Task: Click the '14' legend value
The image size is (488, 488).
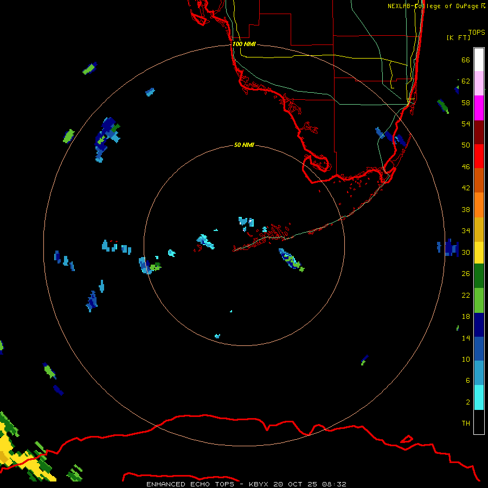Action: (x=466, y=338)
